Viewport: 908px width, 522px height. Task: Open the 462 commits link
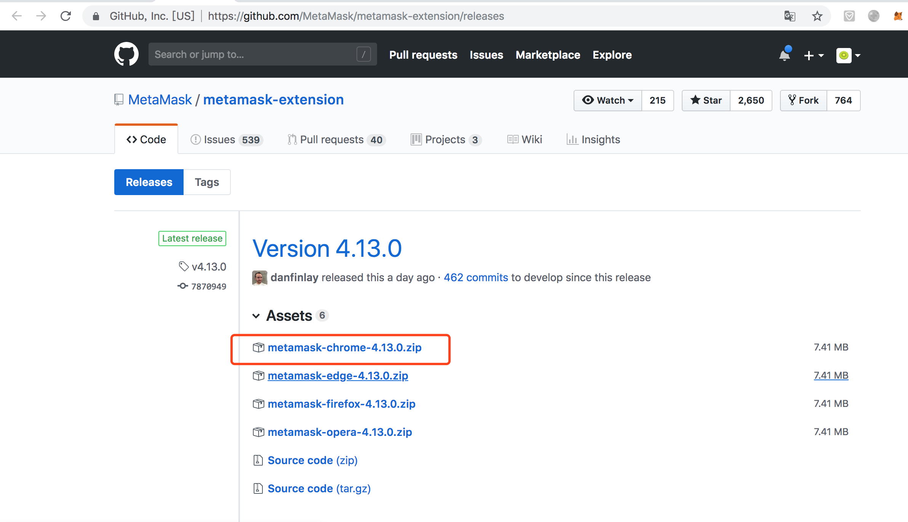coord(476,277)
